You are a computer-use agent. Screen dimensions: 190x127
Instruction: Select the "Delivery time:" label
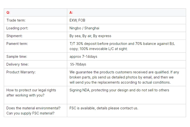[x=17, y=64]
